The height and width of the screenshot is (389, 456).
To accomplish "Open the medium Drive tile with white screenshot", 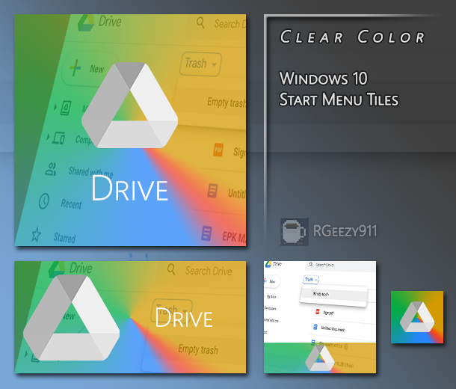I will point(320,317).
